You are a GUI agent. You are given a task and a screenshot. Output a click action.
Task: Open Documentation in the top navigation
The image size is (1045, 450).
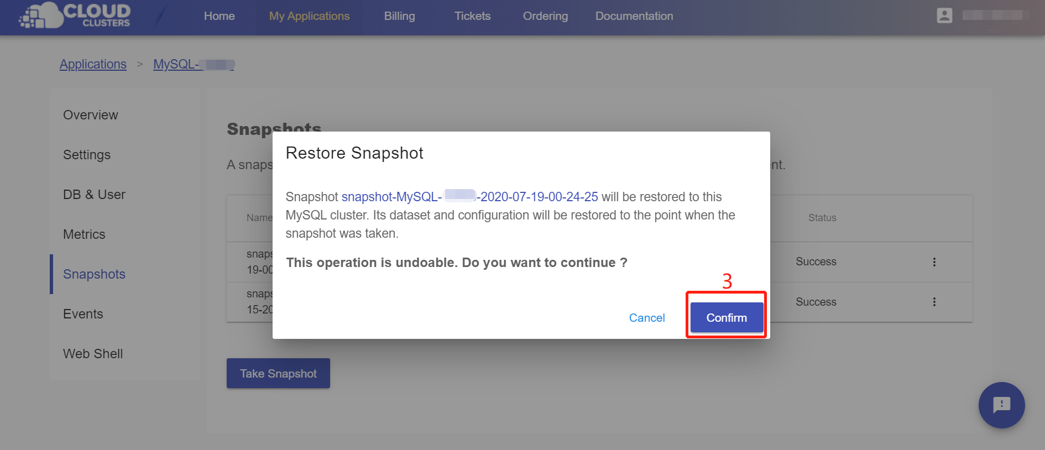(634, 16)
